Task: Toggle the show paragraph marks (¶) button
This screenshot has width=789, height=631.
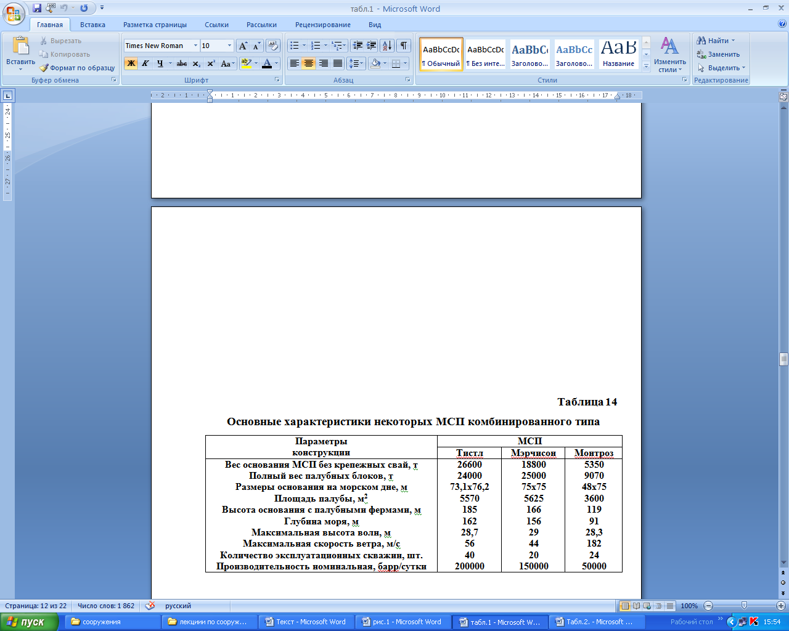Action: pos(404,46)
